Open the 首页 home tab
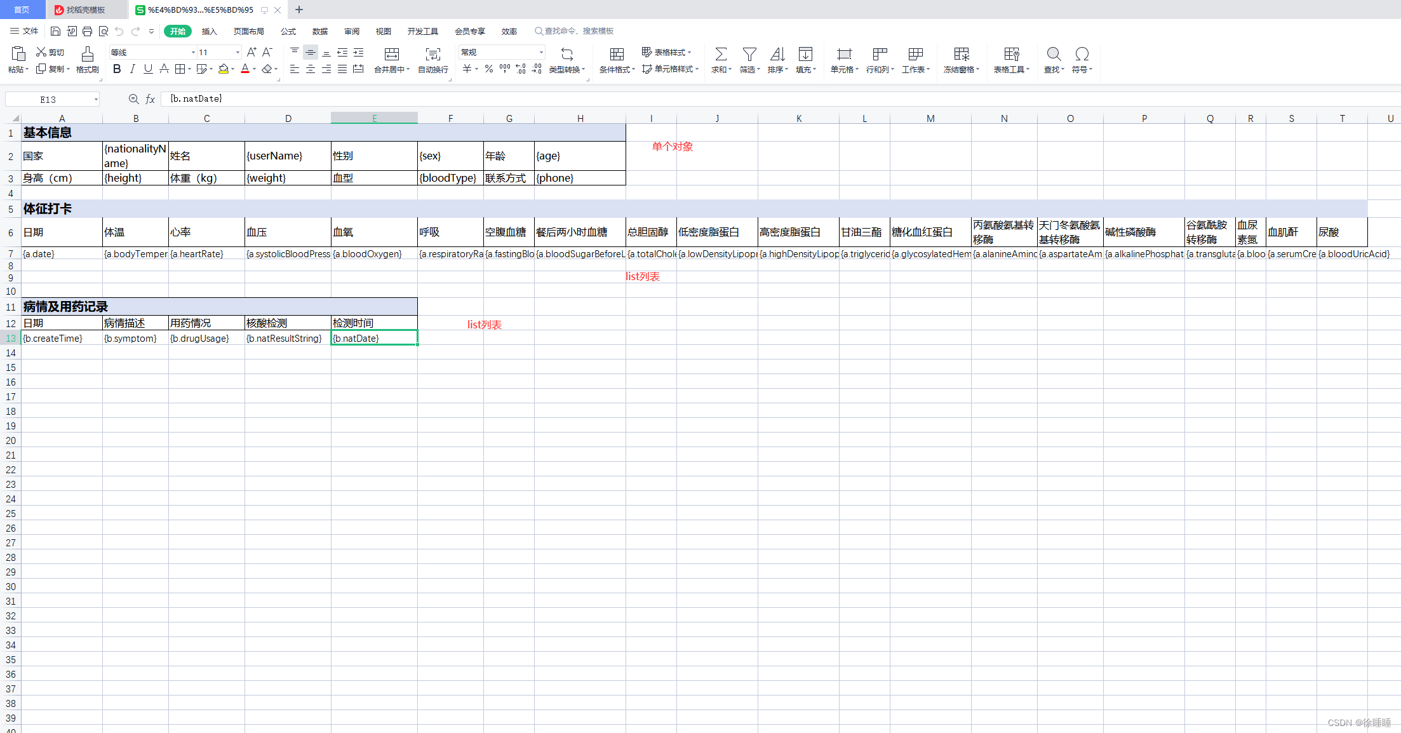 22,10
